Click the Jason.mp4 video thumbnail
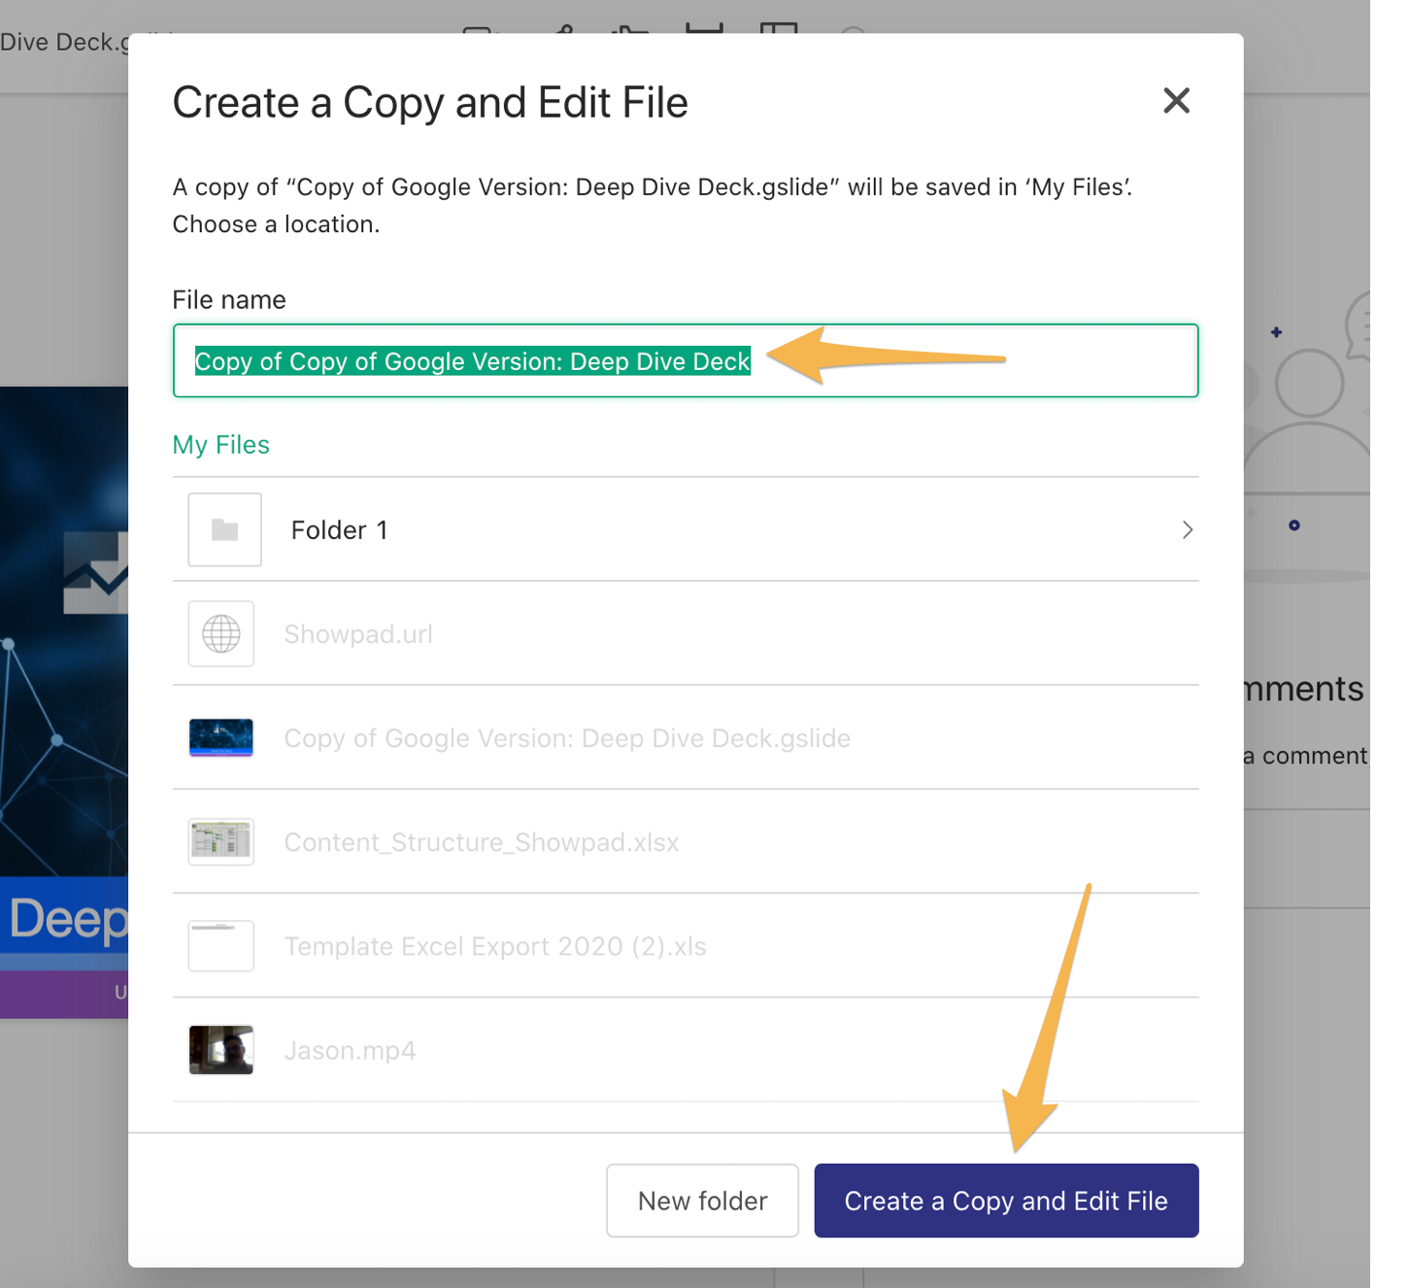Image resolution: width=1410 pixels, height=1288 pixels. 221,1050
